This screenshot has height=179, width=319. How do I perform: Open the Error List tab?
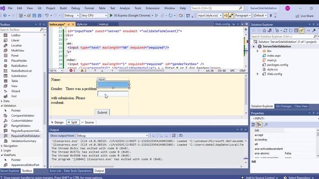[x=55, y=171]
